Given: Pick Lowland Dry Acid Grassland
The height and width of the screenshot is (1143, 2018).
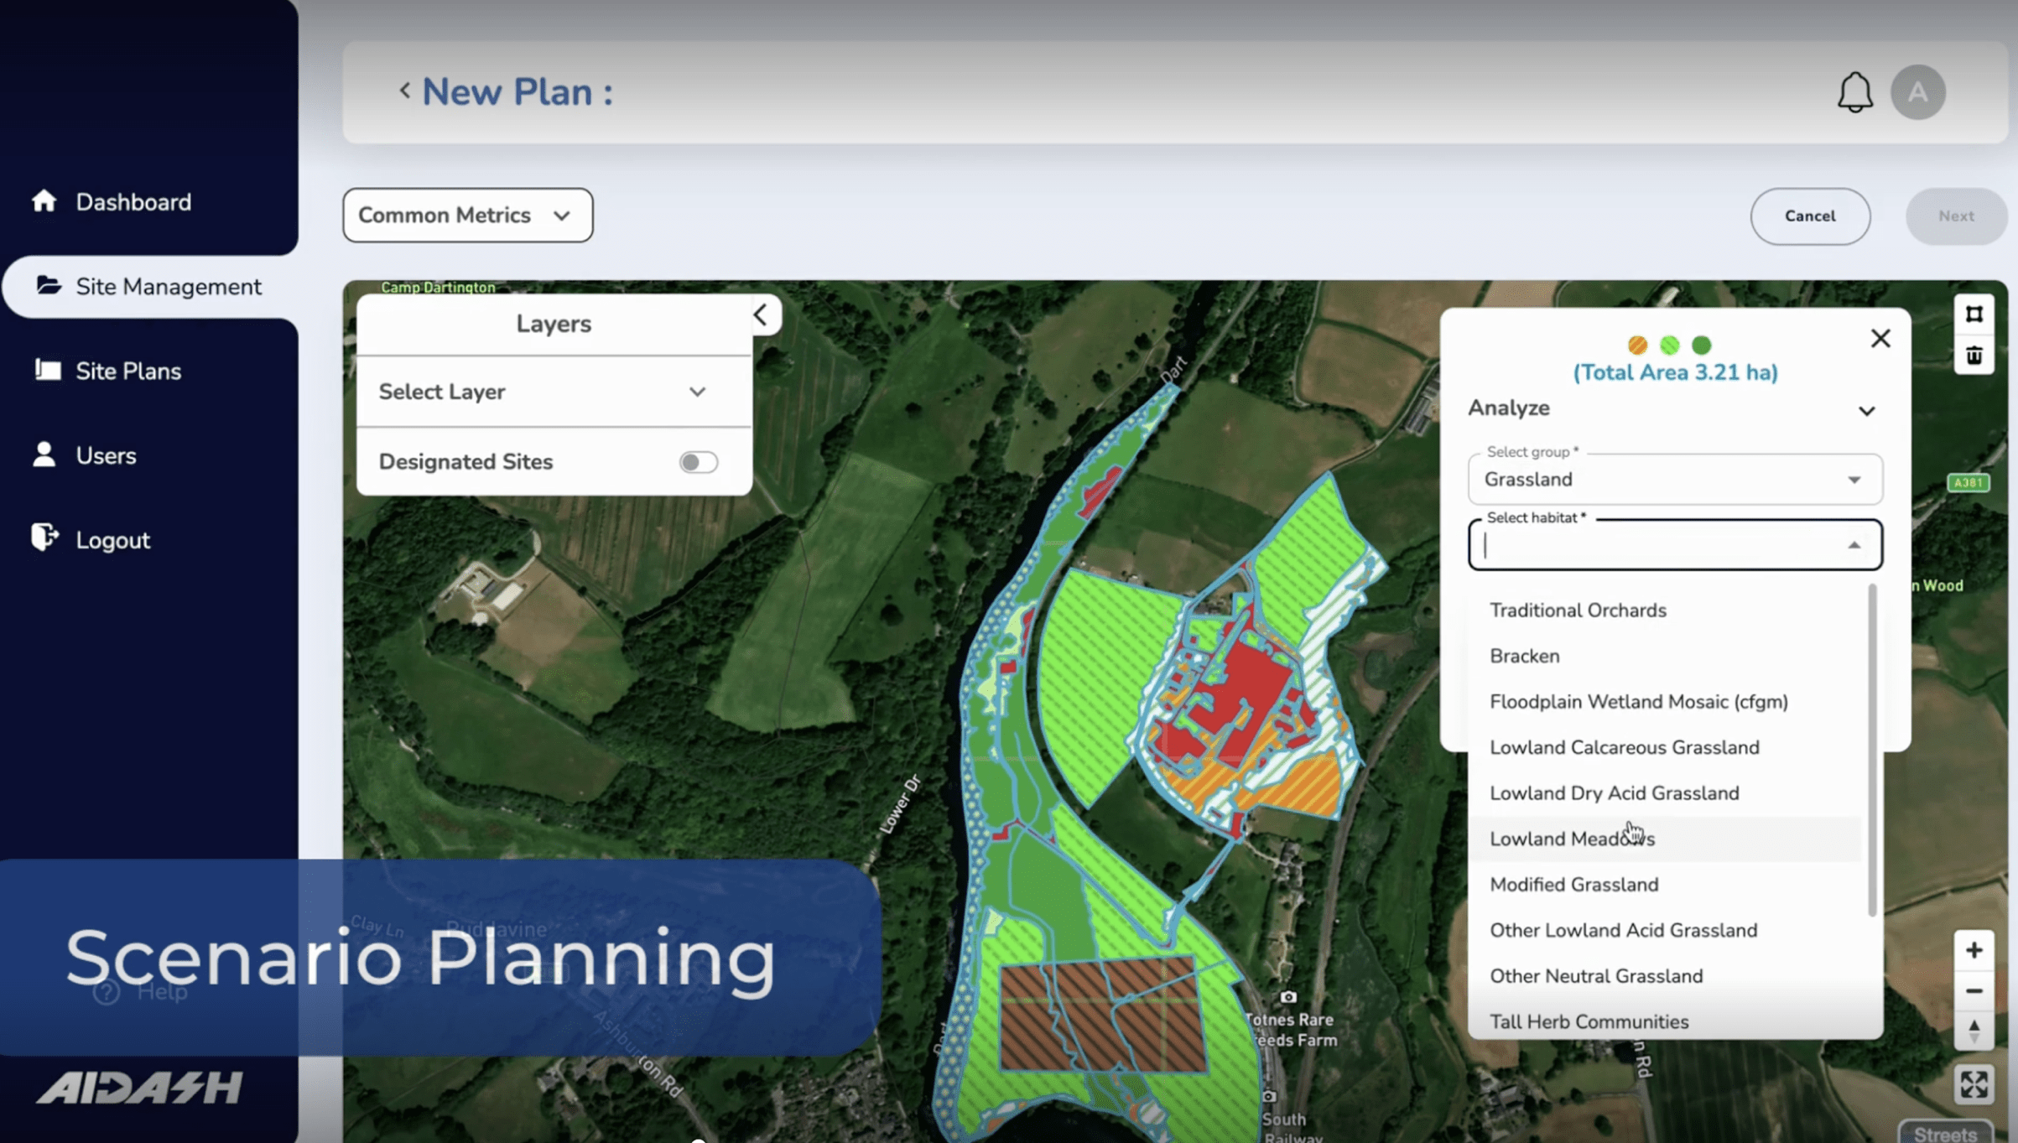Looking at the screenshot, I should click(1664, 793).
